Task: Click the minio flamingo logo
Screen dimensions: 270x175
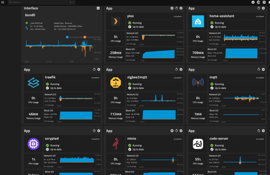Action: (116, 144)
